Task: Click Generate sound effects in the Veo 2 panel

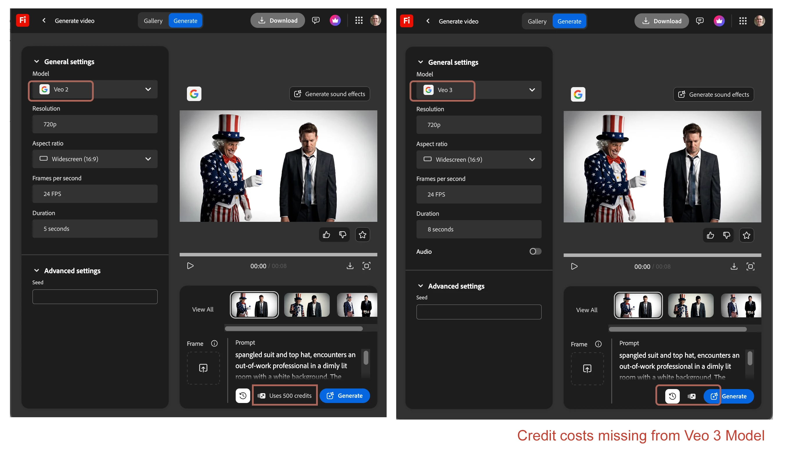Action: click(329, 94)
